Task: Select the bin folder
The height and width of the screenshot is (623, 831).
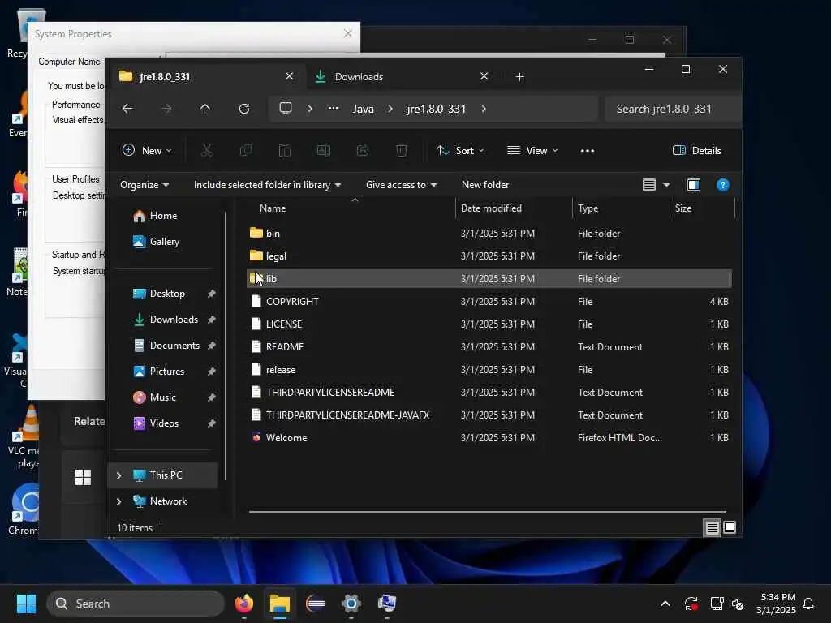Action: pos(489,233)
